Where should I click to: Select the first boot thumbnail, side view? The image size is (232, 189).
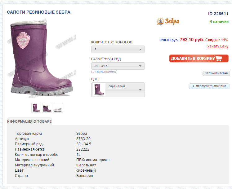coord(36,108)
